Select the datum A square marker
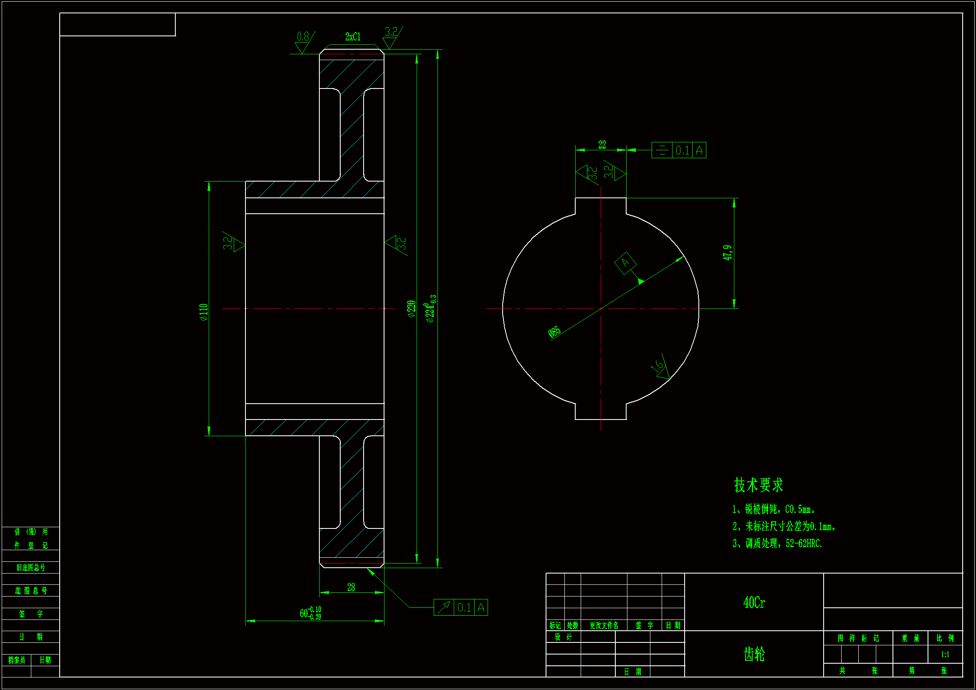This screenshot has width=976, height=690. [625, 263]
